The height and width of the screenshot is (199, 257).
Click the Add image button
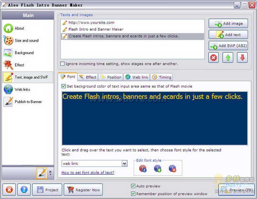228,23
